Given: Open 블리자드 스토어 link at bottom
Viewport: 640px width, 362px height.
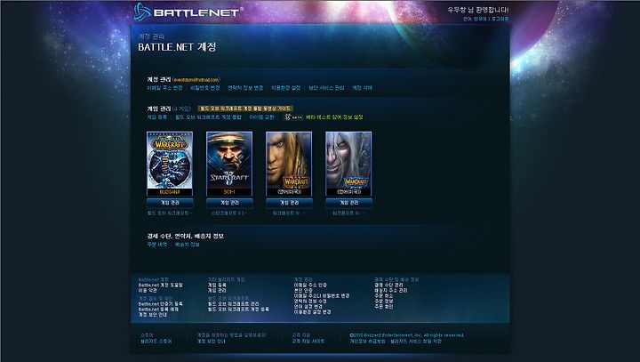Looking at the screenshot, I should coord(156,342).
